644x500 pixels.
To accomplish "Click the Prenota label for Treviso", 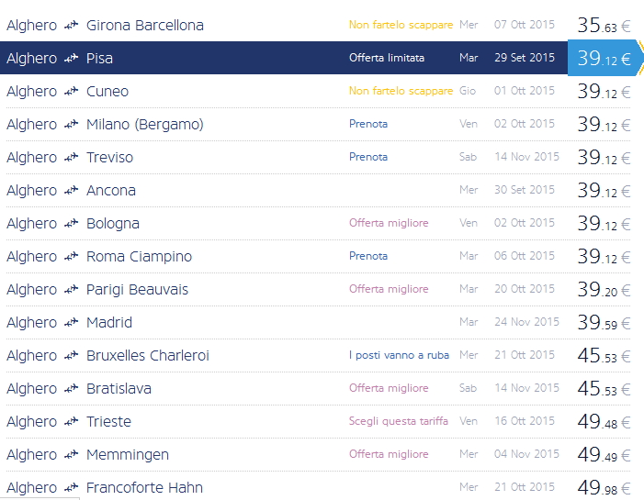I will click(x=368, y=157).
